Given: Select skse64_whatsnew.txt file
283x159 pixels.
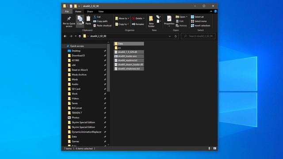Looking at the screenshot, I should [x=129, y=69].
